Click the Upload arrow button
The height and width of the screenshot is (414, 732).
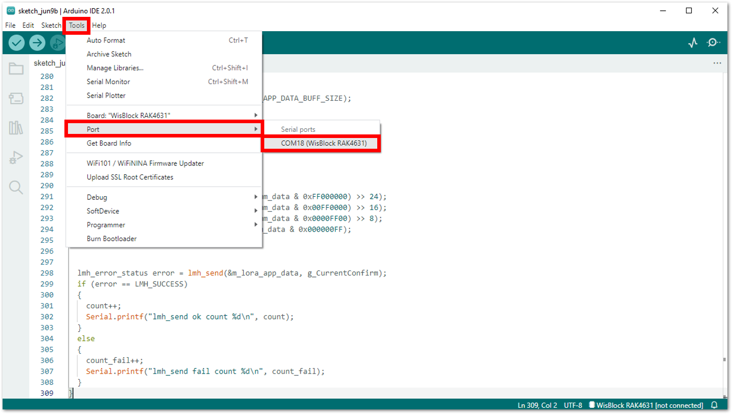click(37, 43)
